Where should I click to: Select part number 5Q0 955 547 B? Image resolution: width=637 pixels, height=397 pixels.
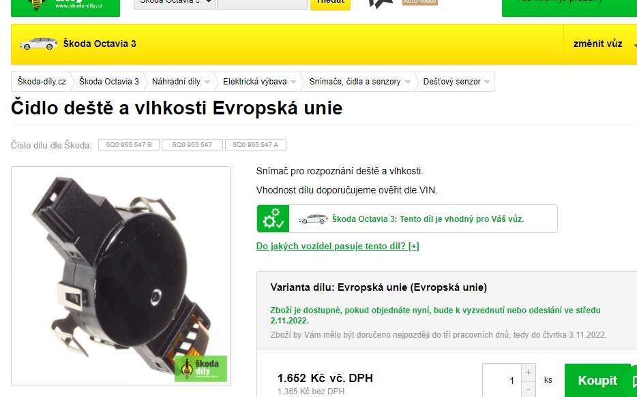(x=128, y=144)
